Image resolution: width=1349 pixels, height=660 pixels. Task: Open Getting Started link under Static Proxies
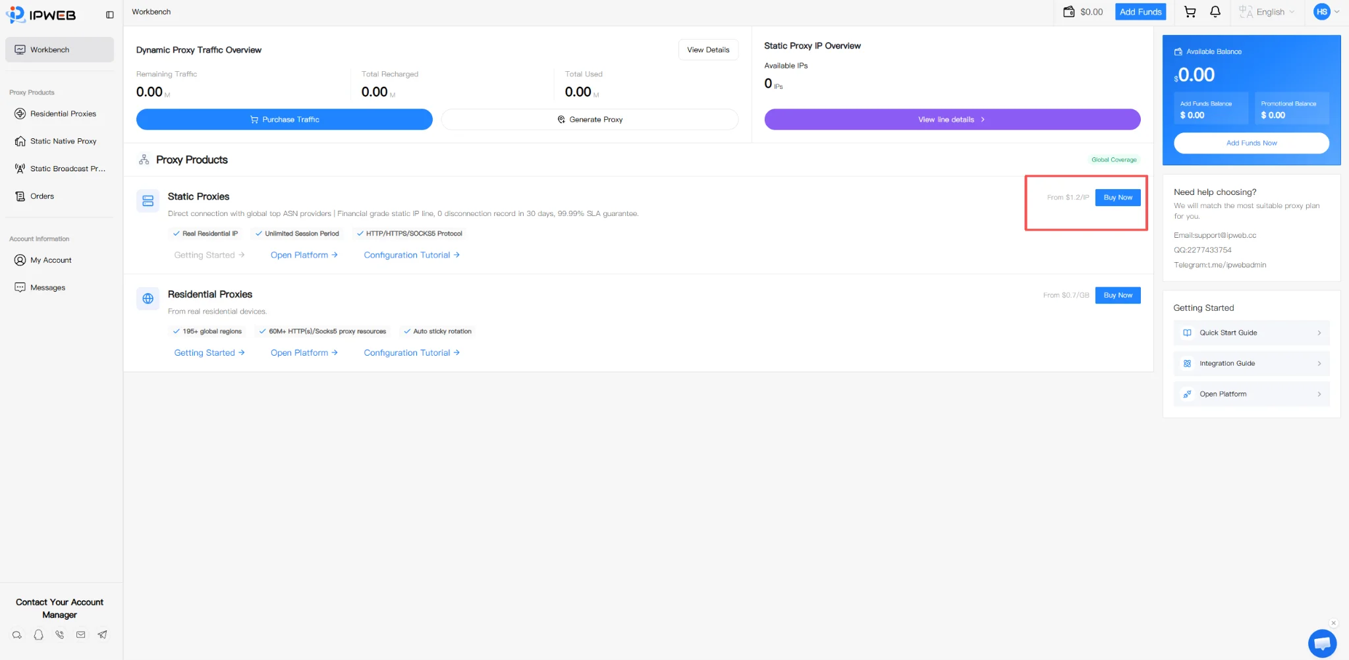(209, 255)
